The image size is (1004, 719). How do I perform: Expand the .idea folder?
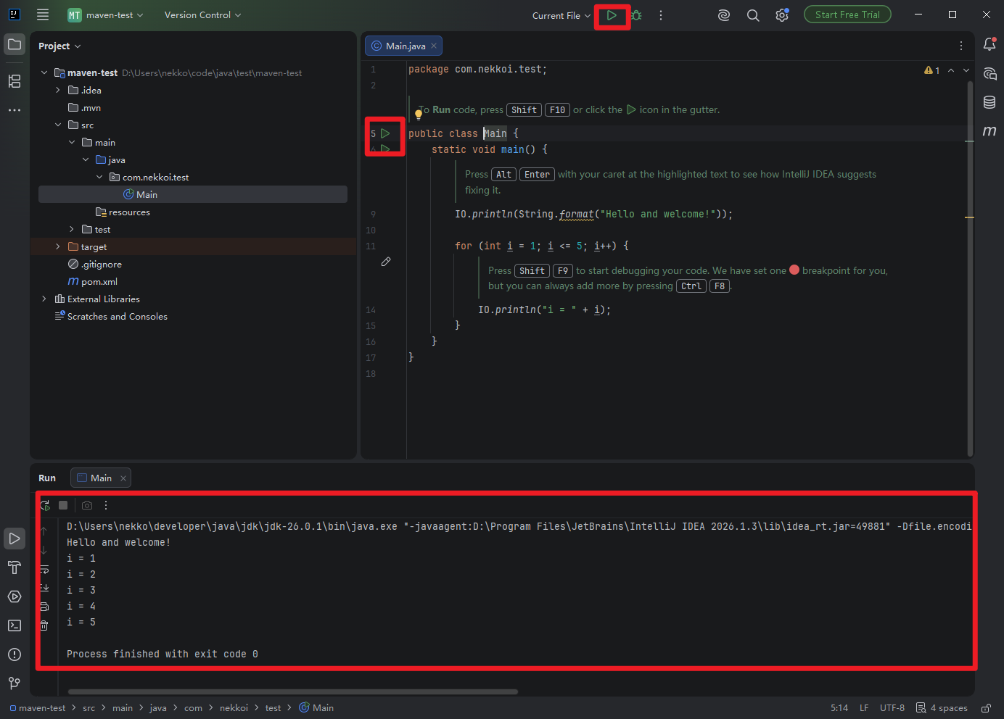[58, 90]
